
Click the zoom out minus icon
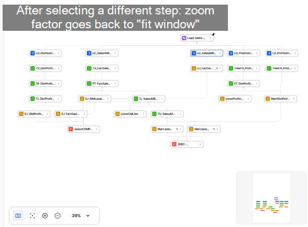click(57, 216)
